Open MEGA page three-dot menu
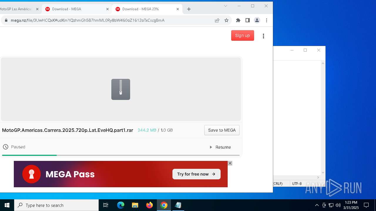This screenshot has width=376, height=211. point(263,36)
